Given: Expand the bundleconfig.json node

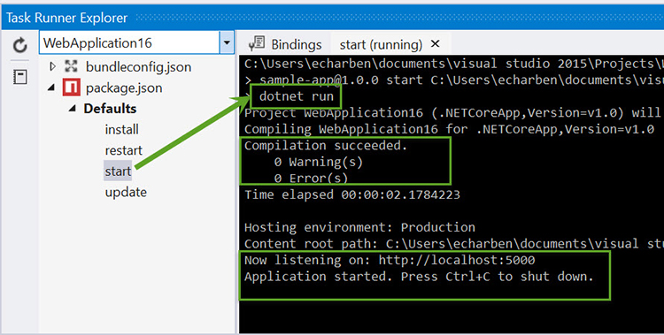Looking at the screenshot, I should [x=52, y=66].
